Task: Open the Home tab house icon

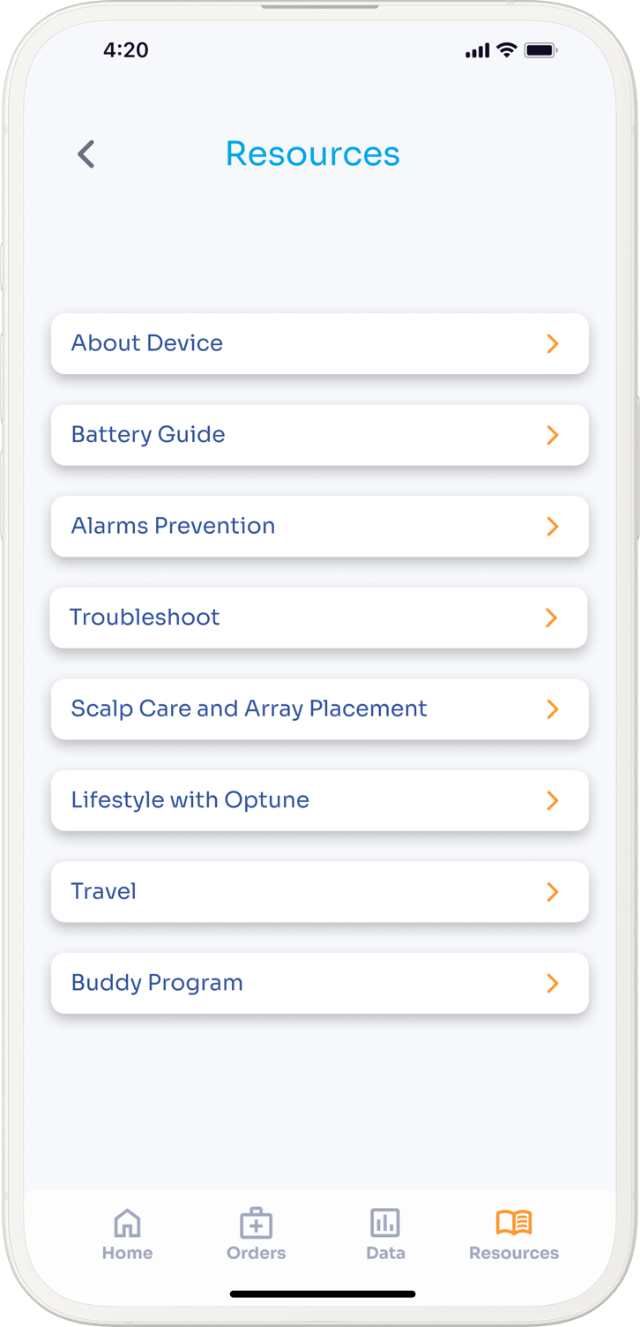Action: [127, 1223]
